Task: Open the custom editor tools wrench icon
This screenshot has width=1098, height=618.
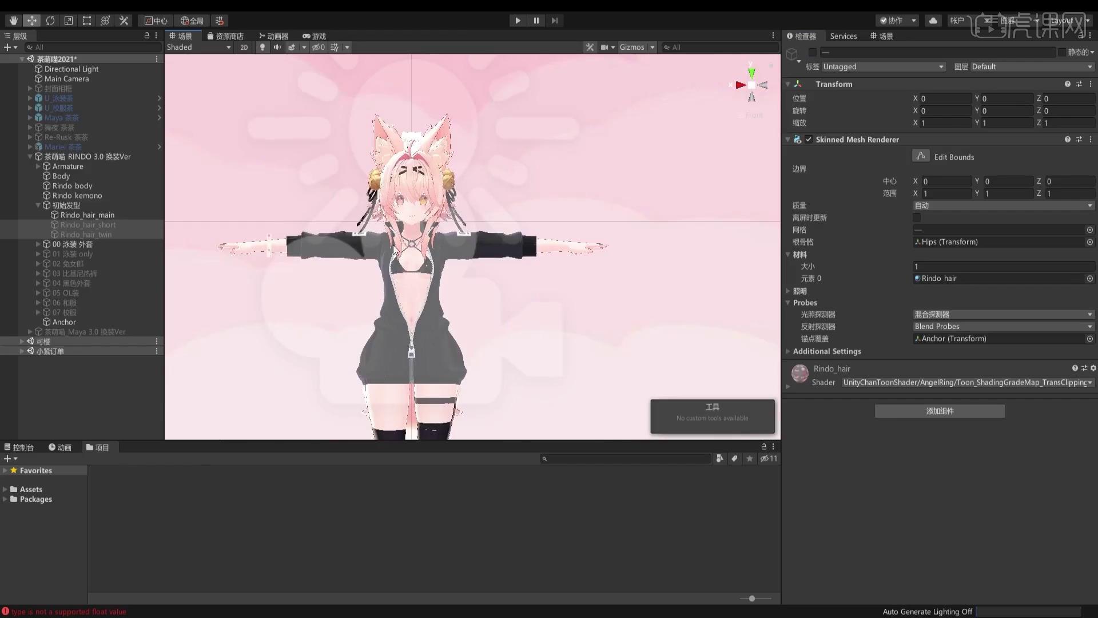Action: point(124,20)
